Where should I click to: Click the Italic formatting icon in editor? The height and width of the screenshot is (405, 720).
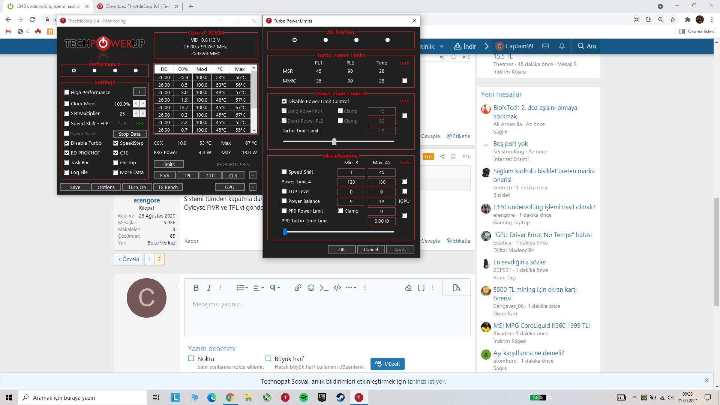click(209, 288)
